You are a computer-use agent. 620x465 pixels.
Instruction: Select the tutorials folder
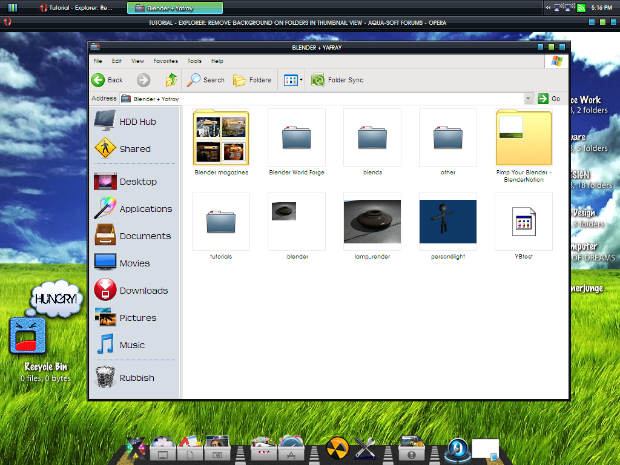click(x=221, y=222)
